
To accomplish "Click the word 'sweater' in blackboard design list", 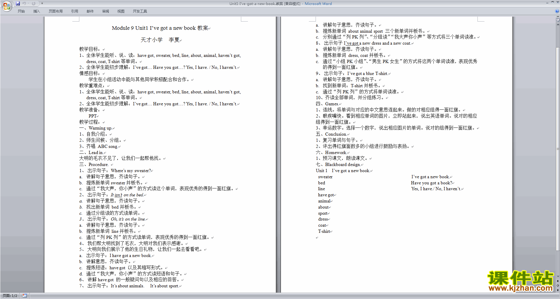I will 325,177.
